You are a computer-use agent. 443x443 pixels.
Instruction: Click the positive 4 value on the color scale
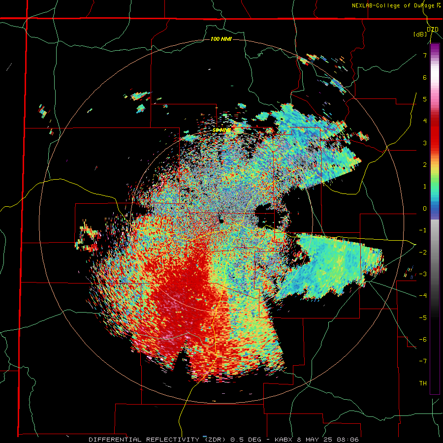425,121
